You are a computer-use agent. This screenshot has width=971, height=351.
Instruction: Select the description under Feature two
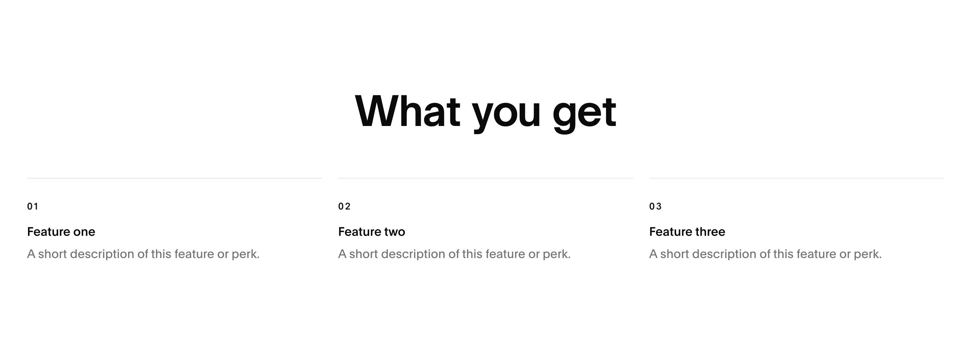click(x=454, y=254)
